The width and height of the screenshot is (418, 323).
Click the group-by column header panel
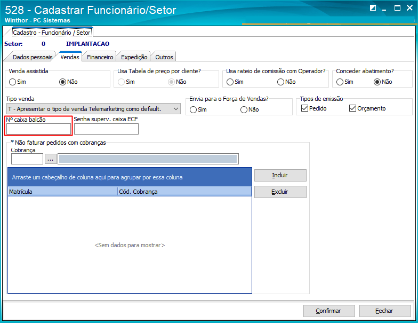[x=130, y=177]
